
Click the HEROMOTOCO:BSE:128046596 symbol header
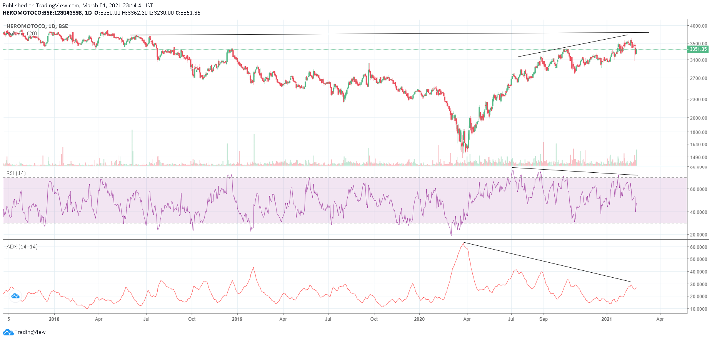click(42, 13)
